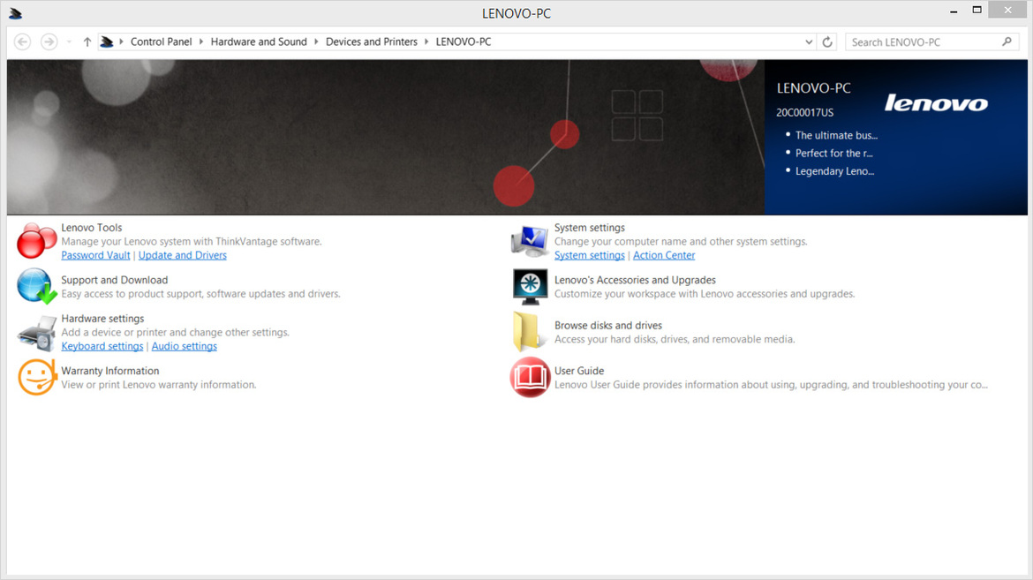Open the Update and Drivers link
This screenshot has height=580, width=1033.
pyautogui.click(x=183, y=255)
